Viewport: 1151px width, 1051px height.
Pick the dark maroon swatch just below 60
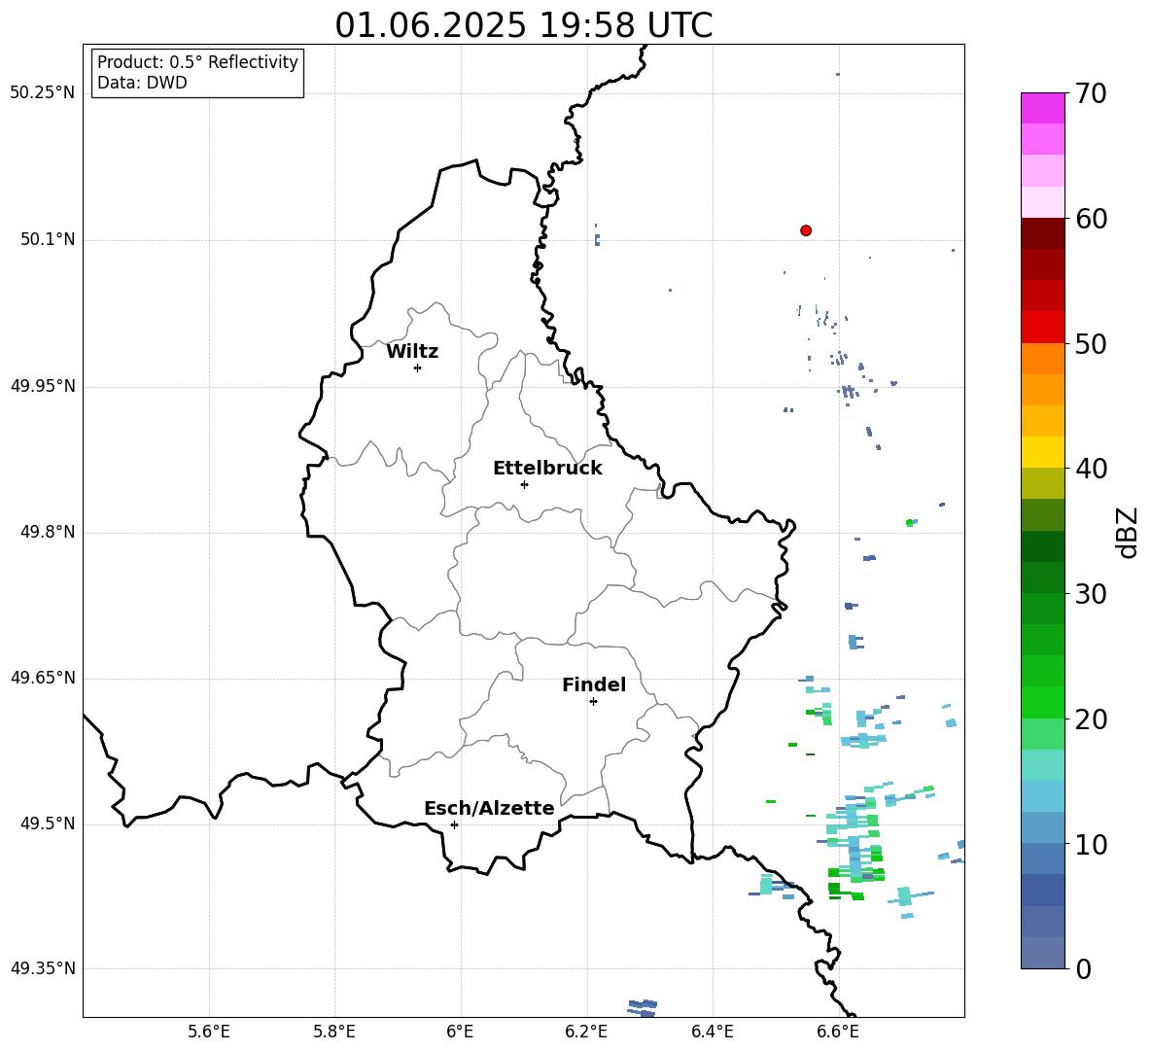[1042, 233]
